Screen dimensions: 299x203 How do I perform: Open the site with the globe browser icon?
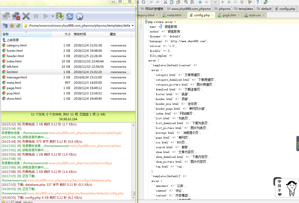(x=79, y=16)
